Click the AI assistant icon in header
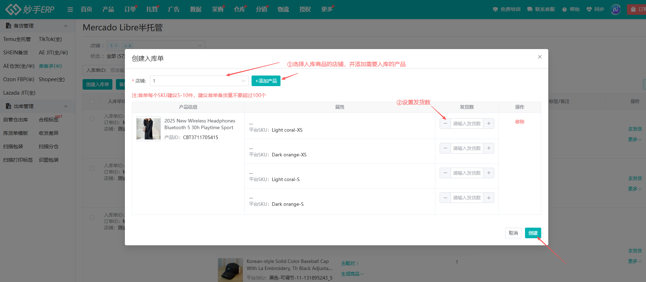 pos(616,10)
